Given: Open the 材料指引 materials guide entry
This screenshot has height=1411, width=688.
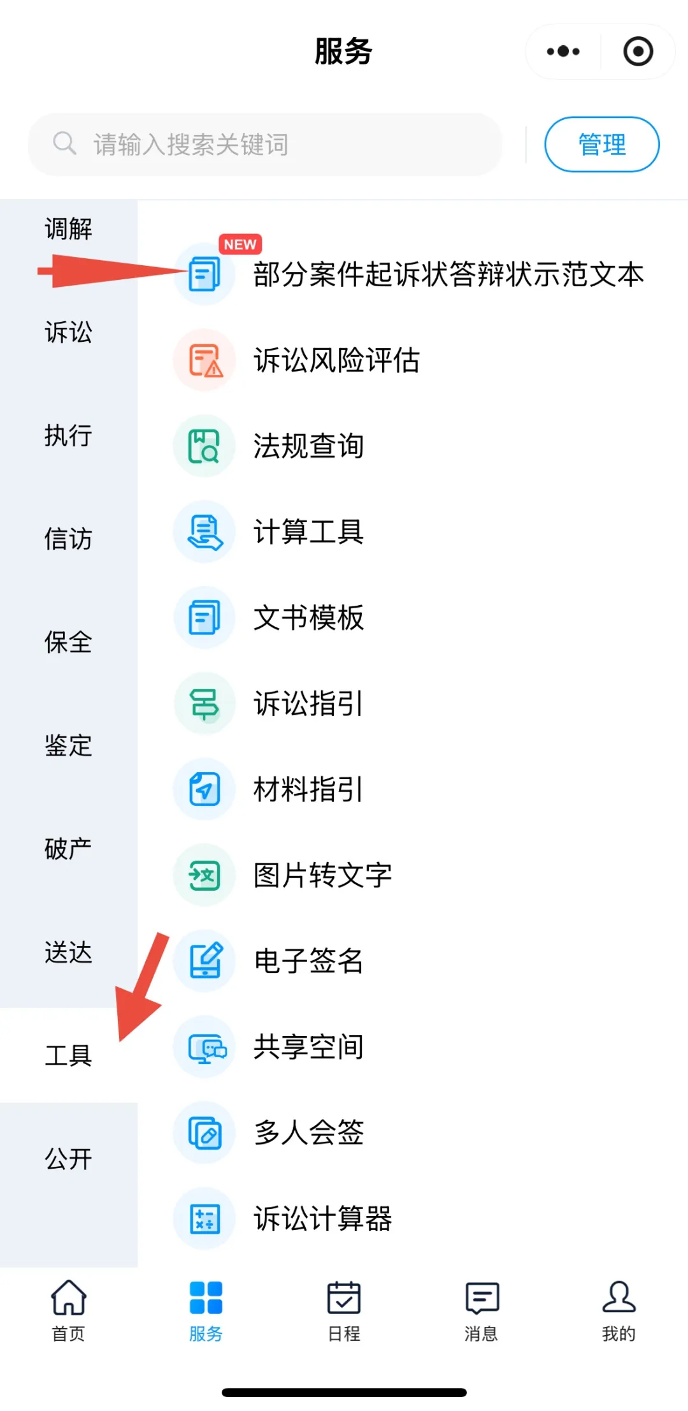Looking at the screenshot, I should 308,789.
